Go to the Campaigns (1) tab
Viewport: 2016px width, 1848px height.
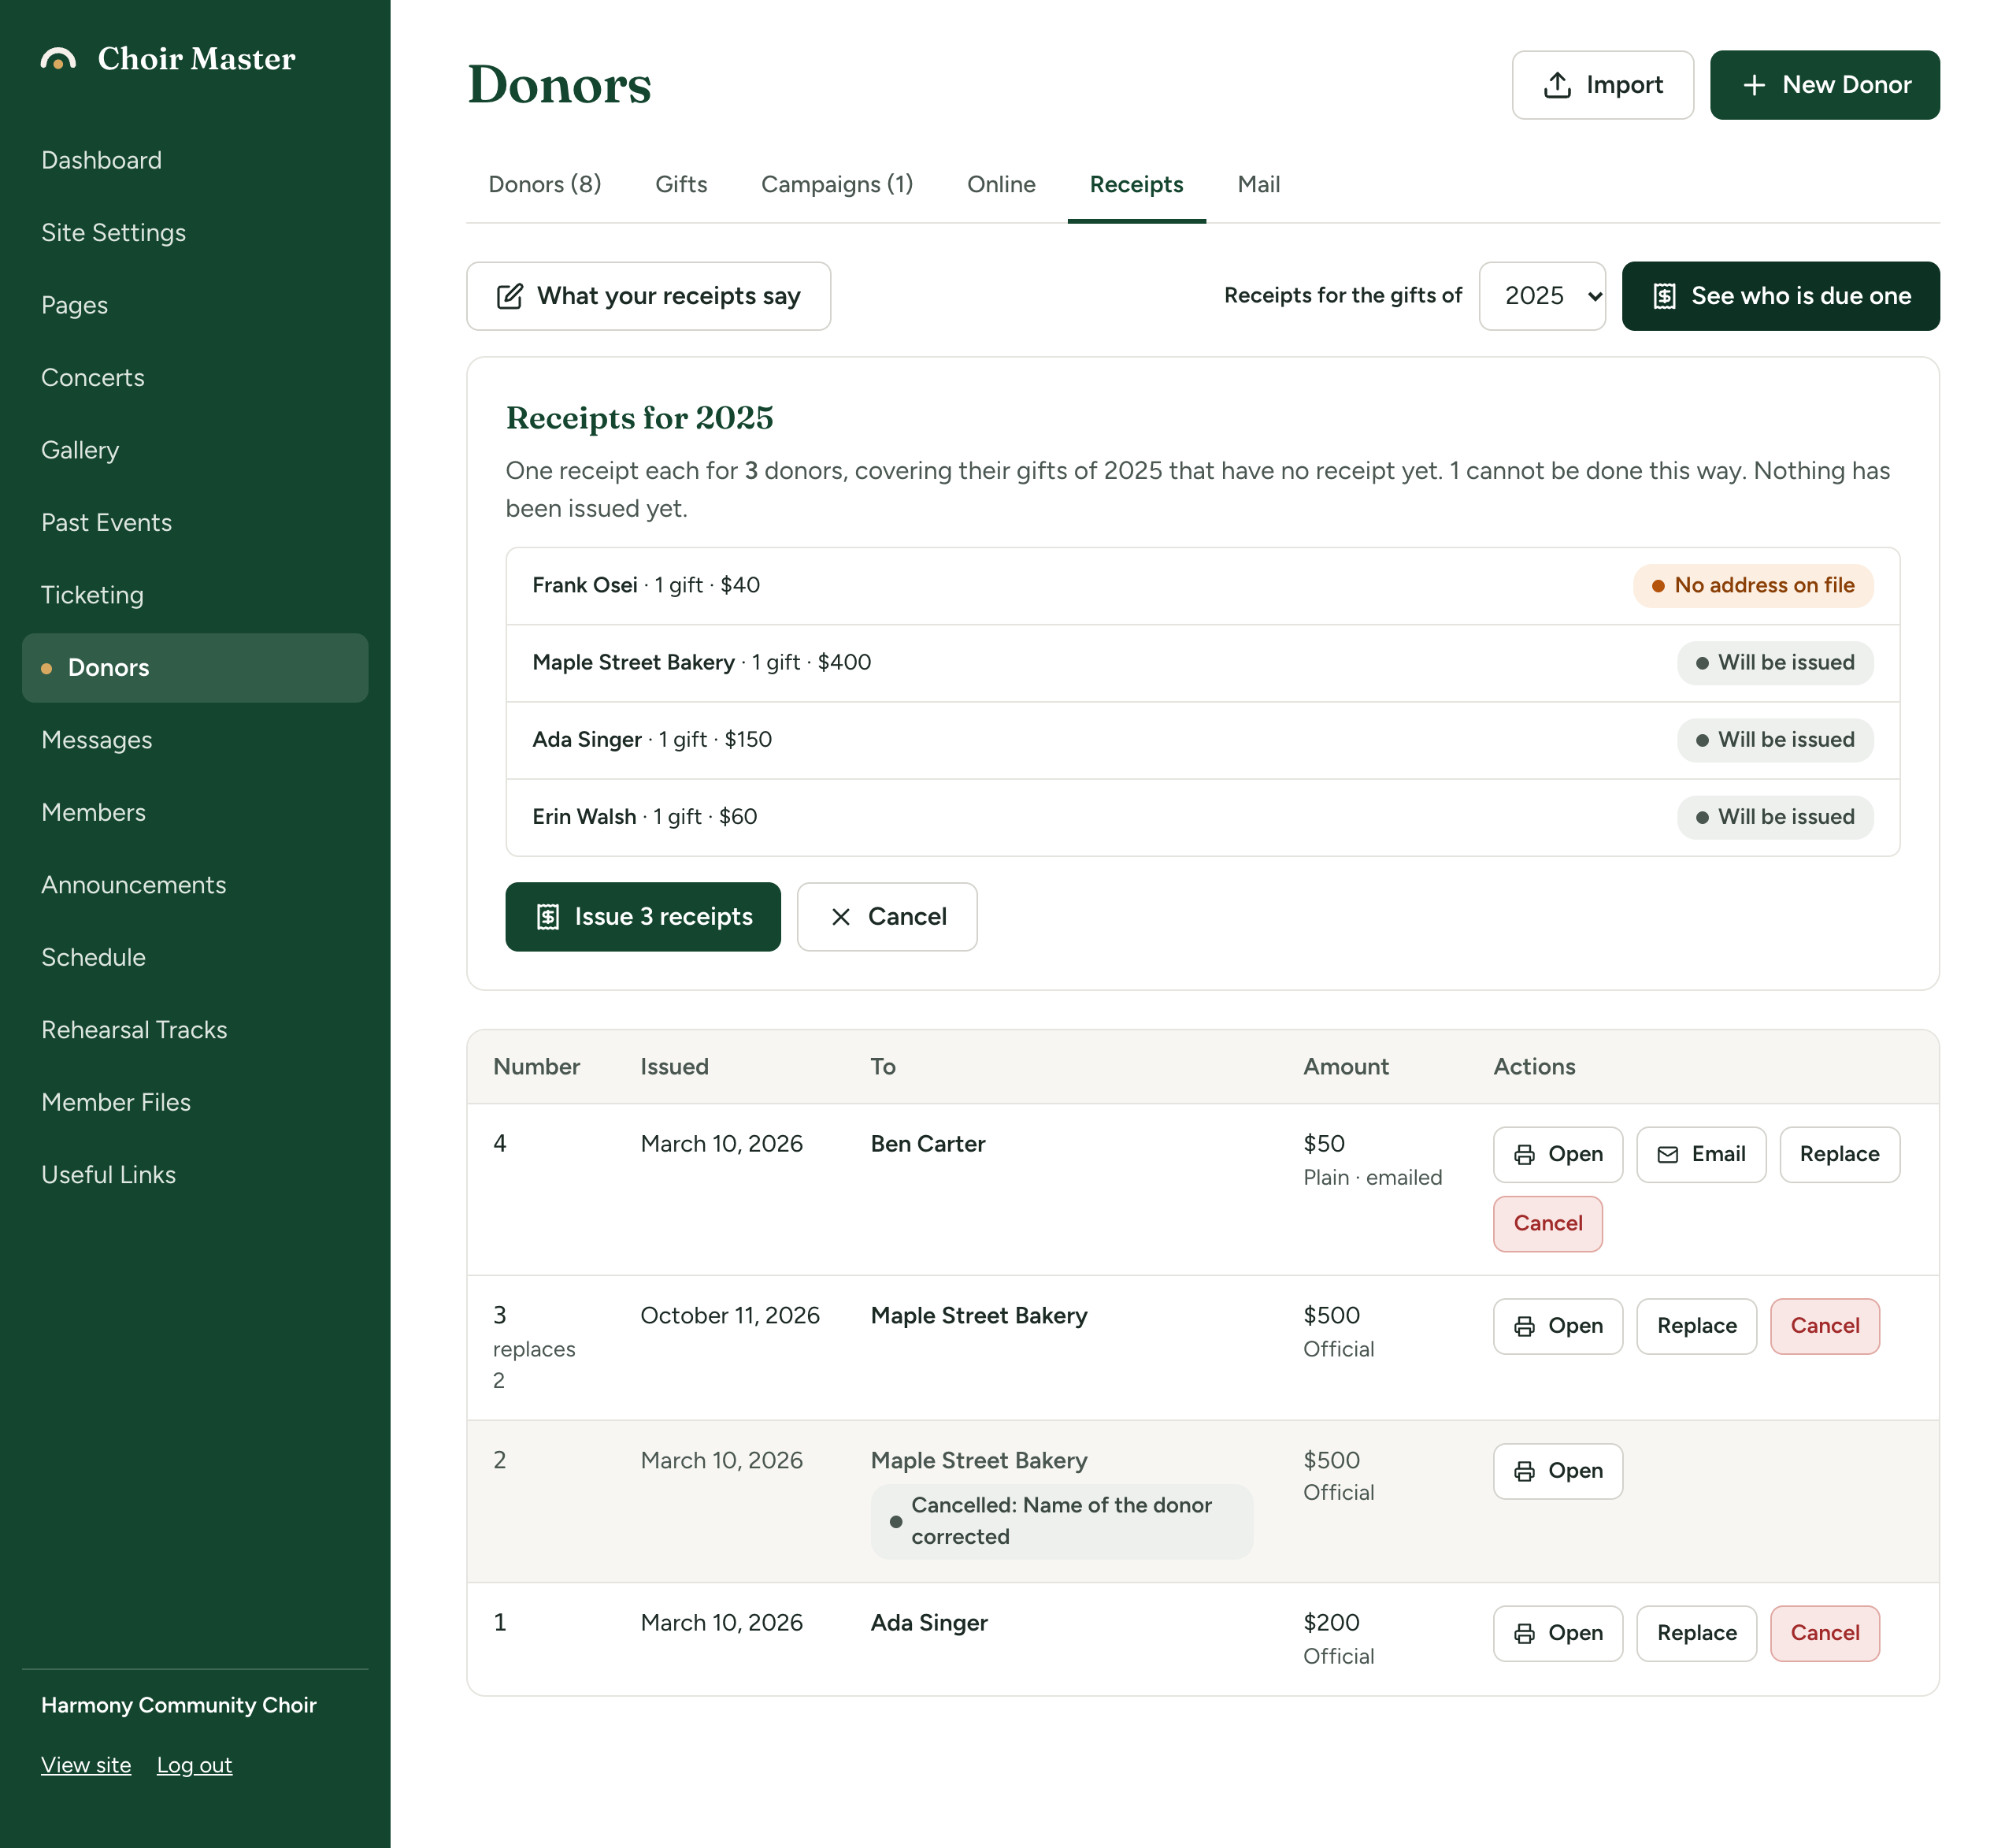click(837, 185)
